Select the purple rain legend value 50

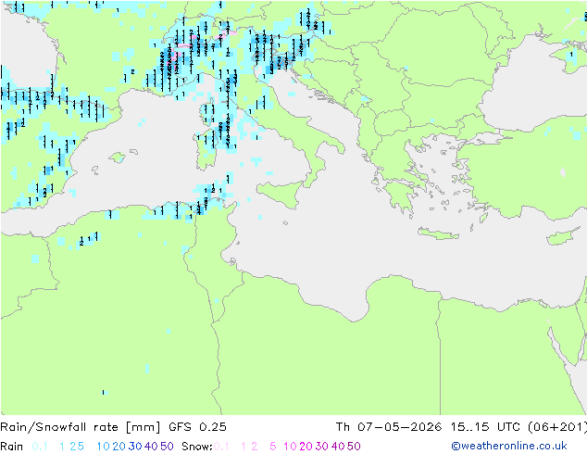(x=167, y=447)
